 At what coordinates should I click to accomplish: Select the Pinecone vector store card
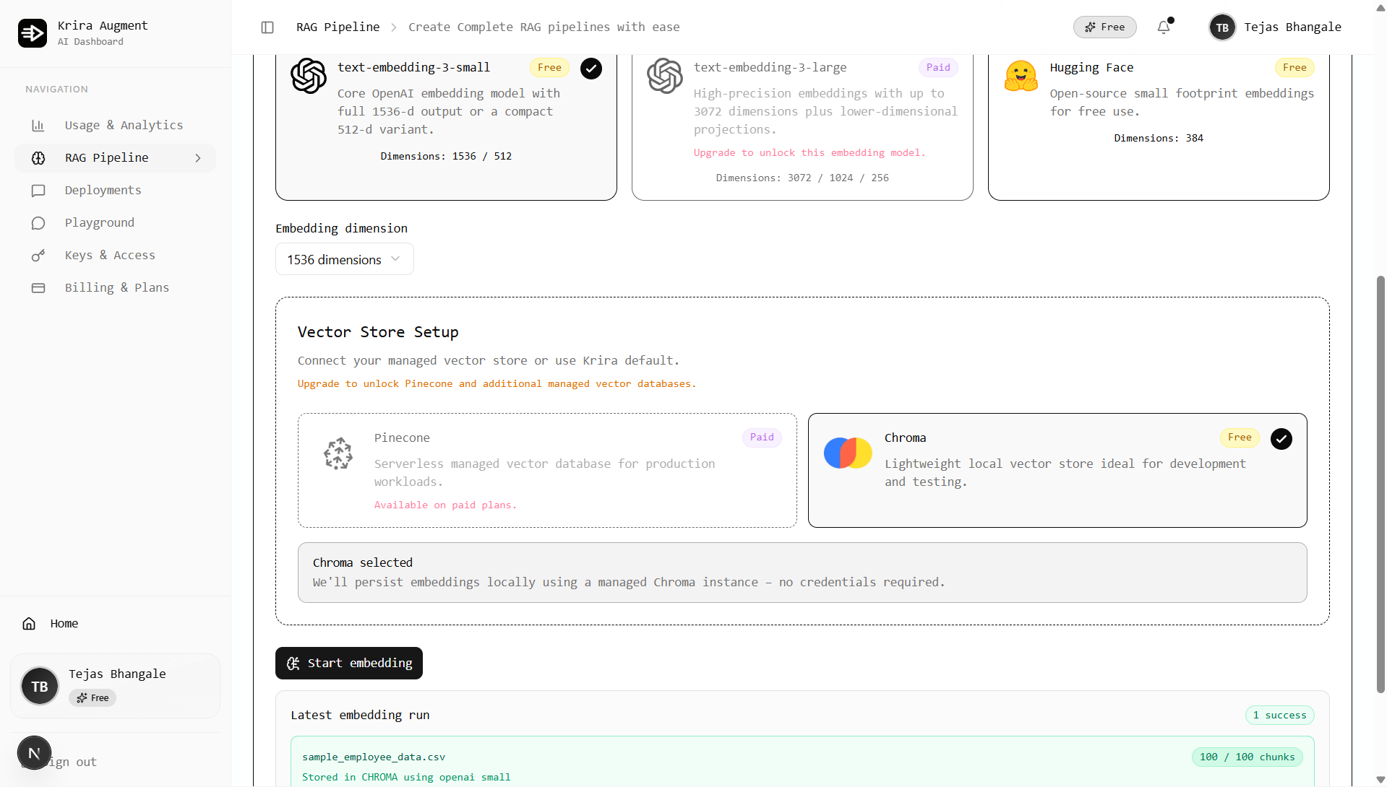(547, 470)
